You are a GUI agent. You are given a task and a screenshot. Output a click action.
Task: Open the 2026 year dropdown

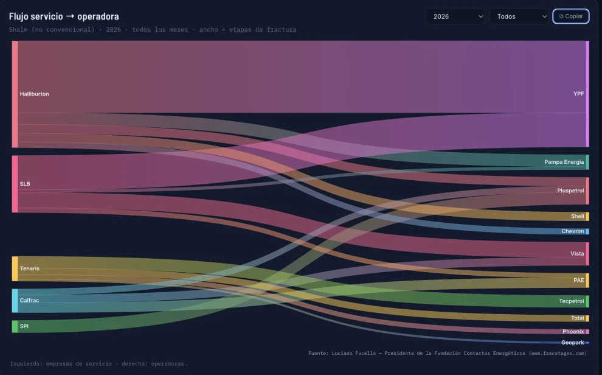pos(455,16)
